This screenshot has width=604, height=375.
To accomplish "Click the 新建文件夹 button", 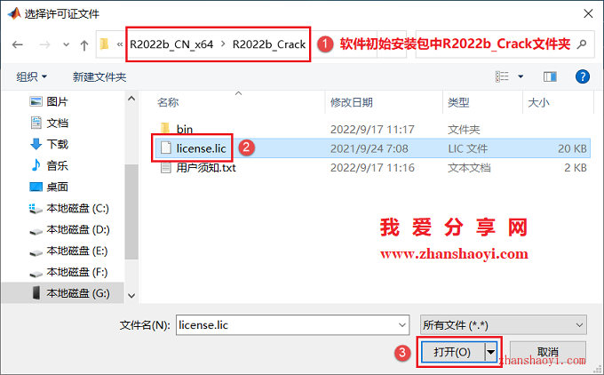I will [x=99, y=77].
